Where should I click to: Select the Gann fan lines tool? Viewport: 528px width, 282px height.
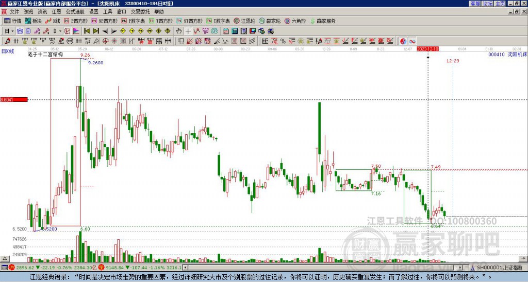(x=190, y=41)
